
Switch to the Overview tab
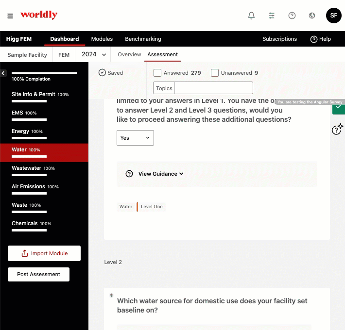click(x=129, y=54)
